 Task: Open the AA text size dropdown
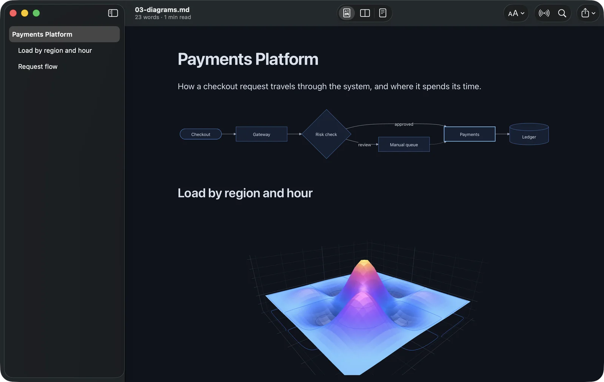516,13
